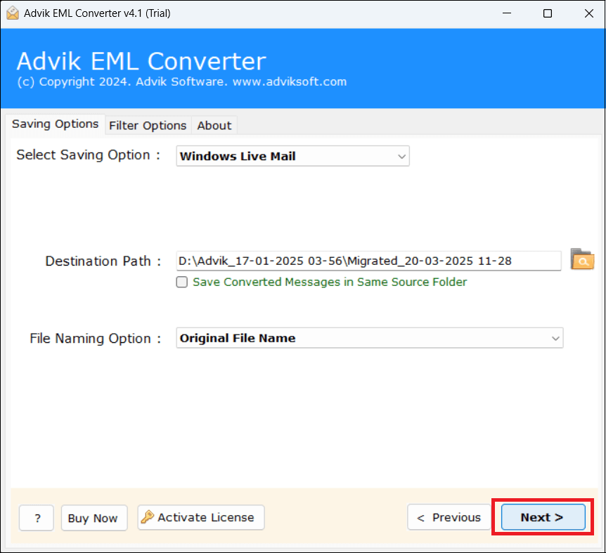
Task: Click the Next > button
Action: (543, 517)
